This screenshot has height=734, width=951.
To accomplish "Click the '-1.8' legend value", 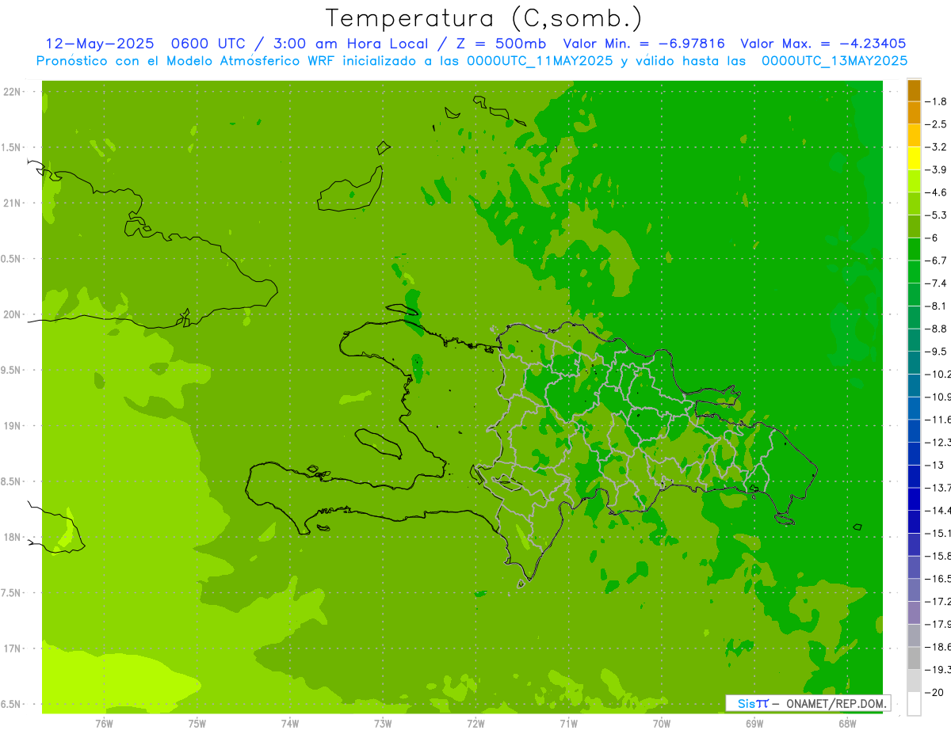I will [x=936, y=101].
